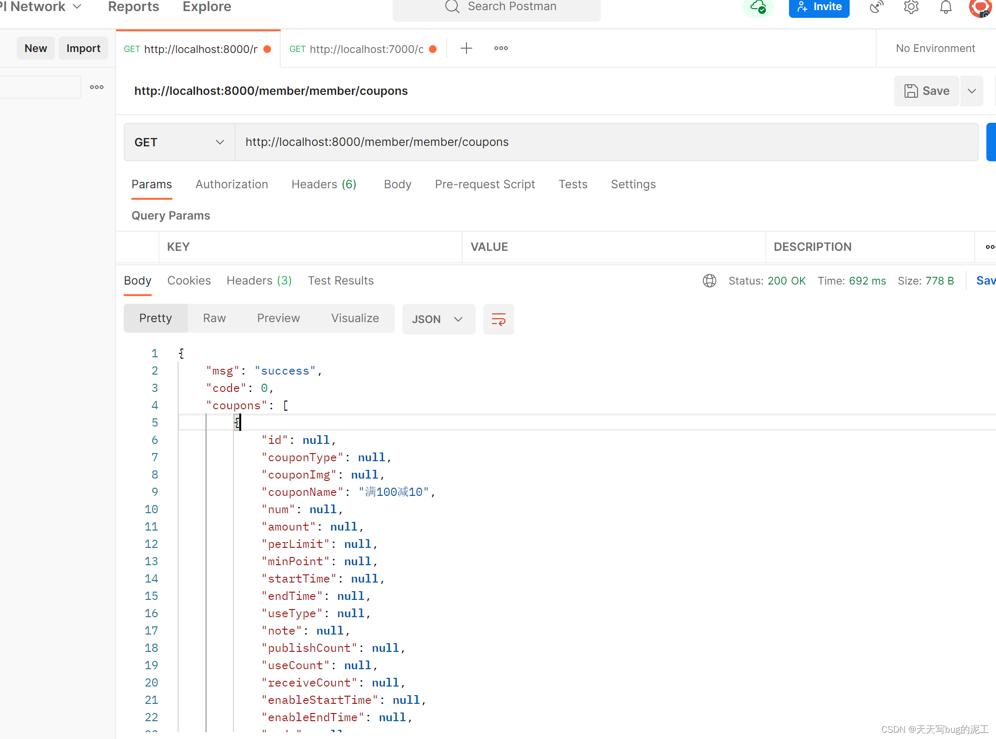Select the Params tab
The width and height of the screenshot is (996, 739).
(152, 184)
